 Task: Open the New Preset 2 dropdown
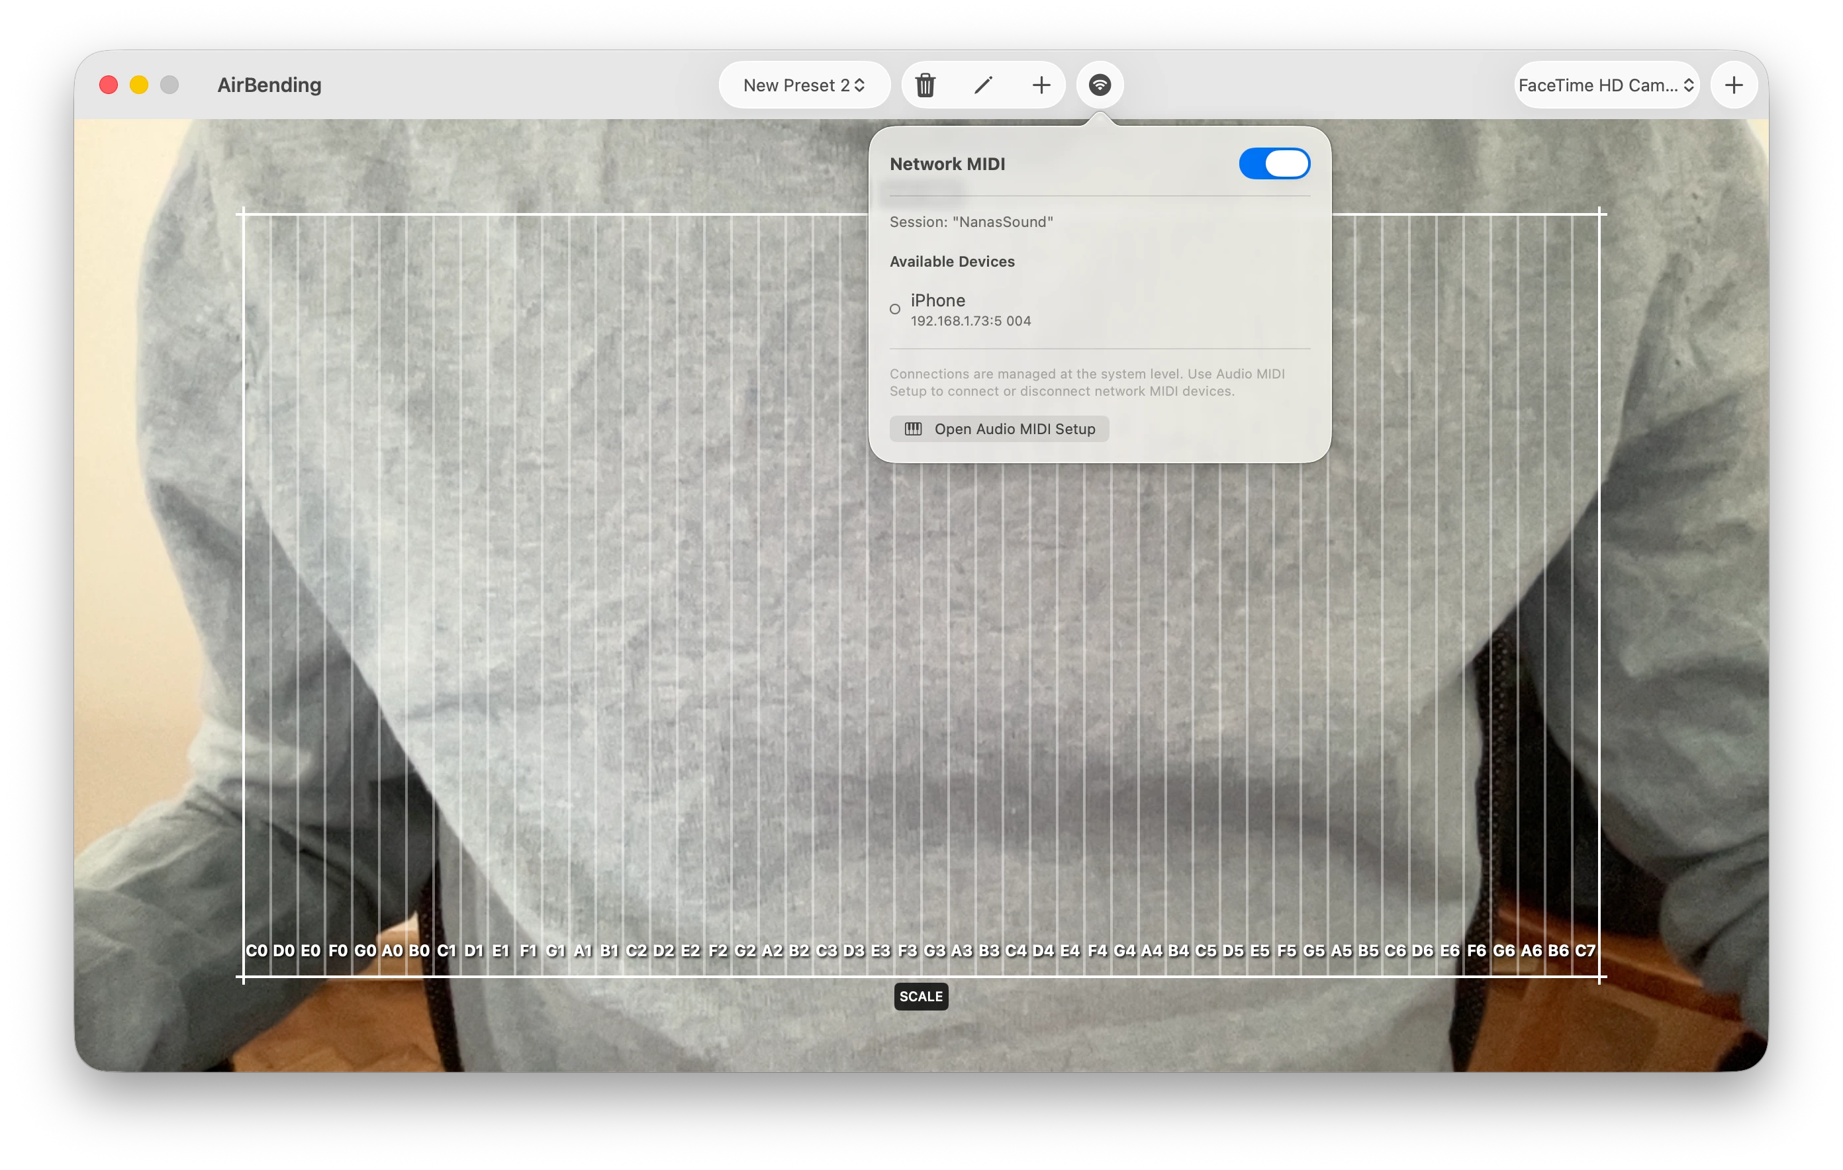coord(804,85)
